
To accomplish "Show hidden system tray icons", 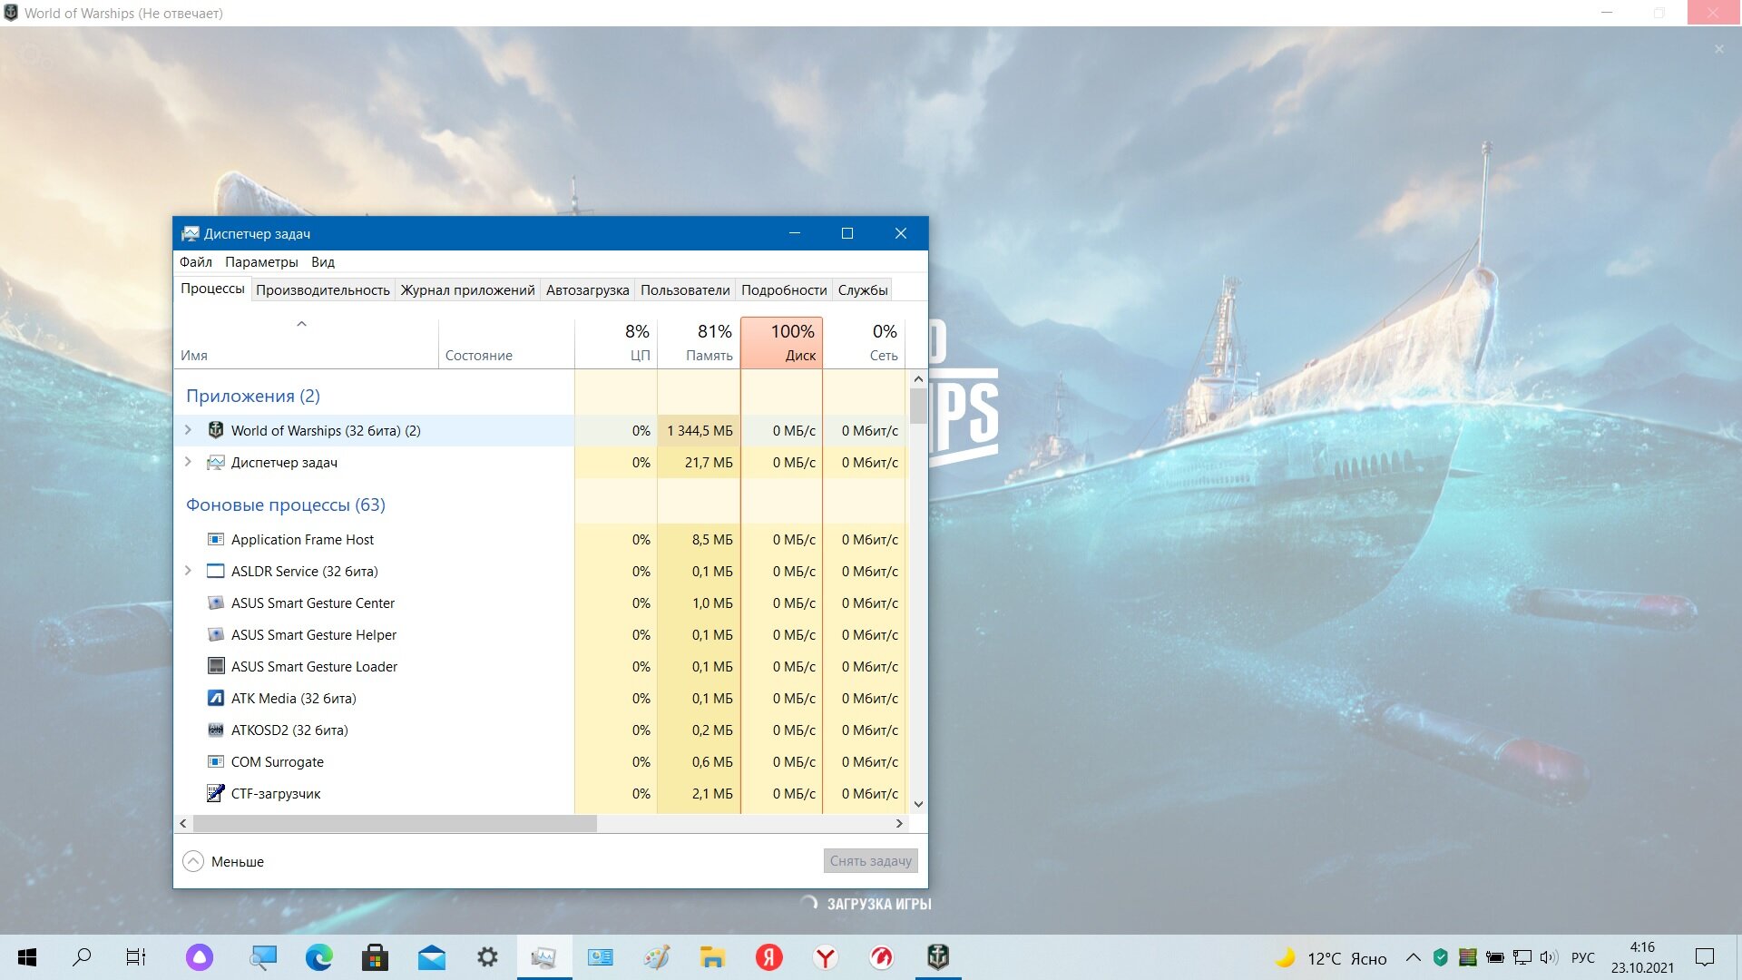I will click(x=1414, y=957).
